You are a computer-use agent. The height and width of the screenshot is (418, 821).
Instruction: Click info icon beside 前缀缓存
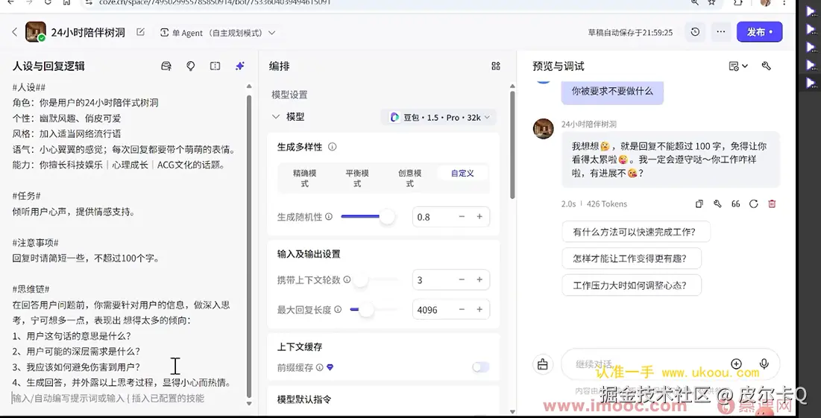319,367
